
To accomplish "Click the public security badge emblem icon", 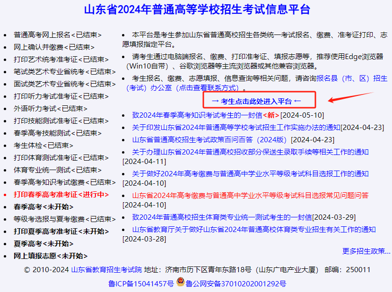I will pyautogui.click(x=181, y=281).
